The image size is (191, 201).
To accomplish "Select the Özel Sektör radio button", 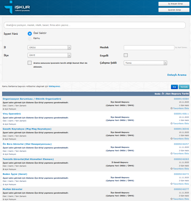I will [x=30, y=33].
